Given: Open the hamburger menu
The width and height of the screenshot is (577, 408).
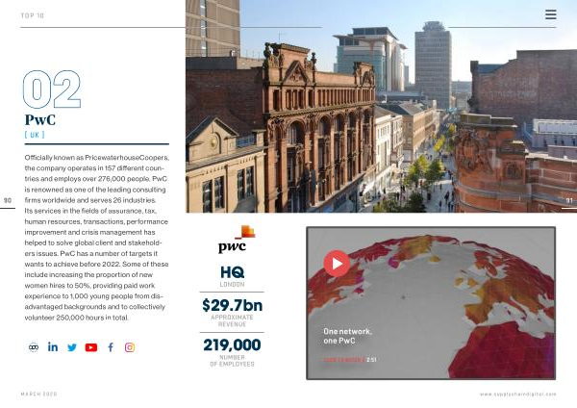Looking at the screenshot, I should [550, 14].
